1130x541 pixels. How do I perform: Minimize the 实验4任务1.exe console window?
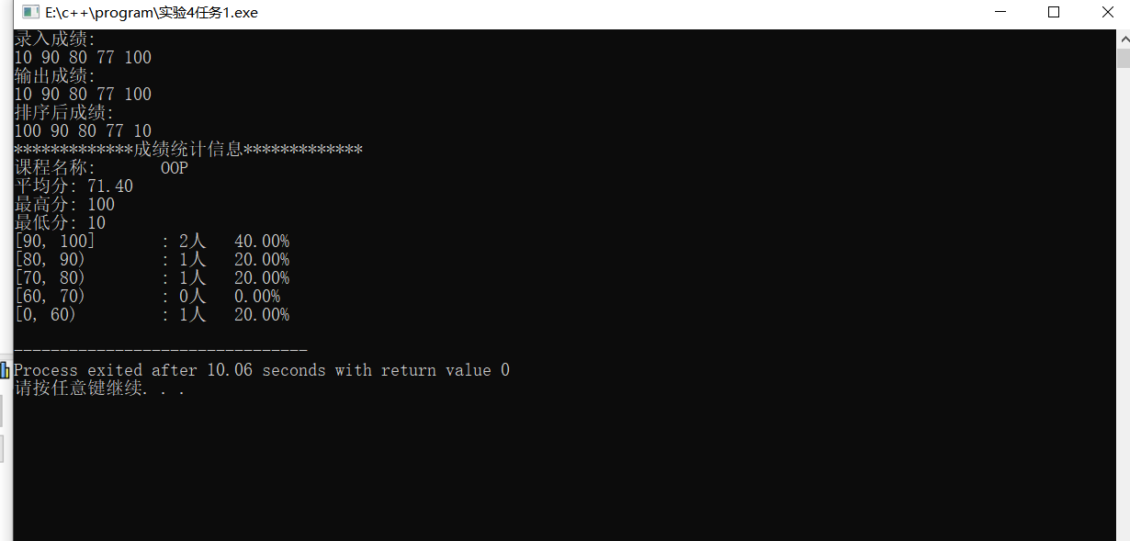point(1000,13)
